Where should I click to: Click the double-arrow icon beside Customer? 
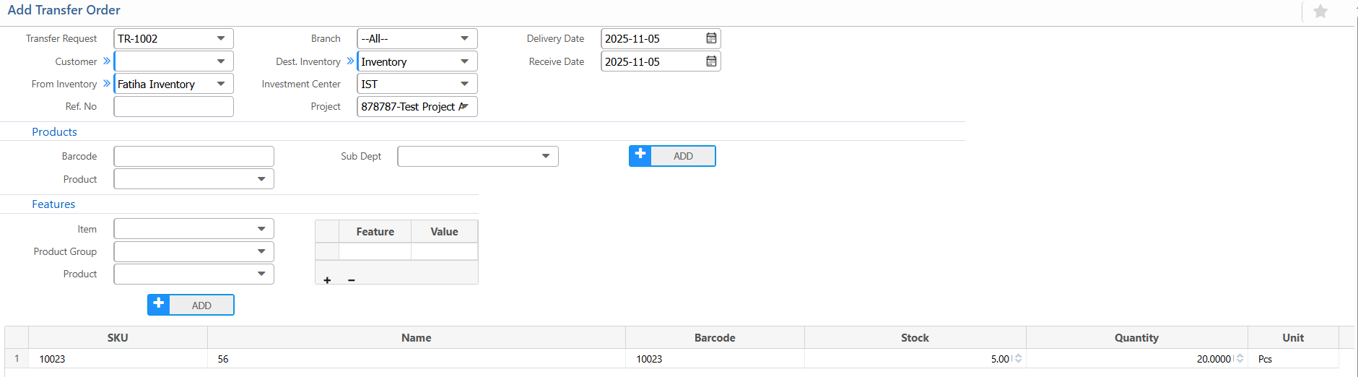pyautogui.click(x=107, y=61)
